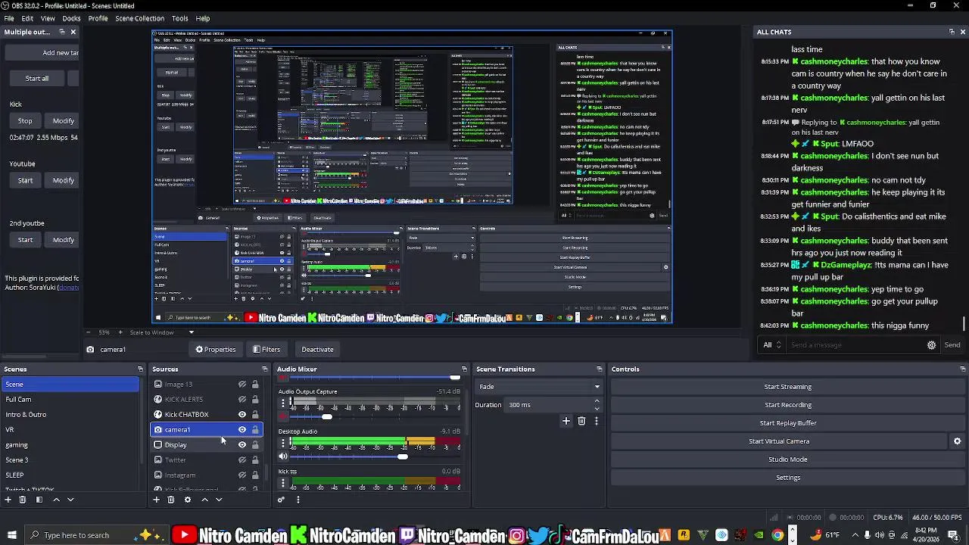Open the All chat channel selector
The image size is (969, 545).
tap(771, 345)
